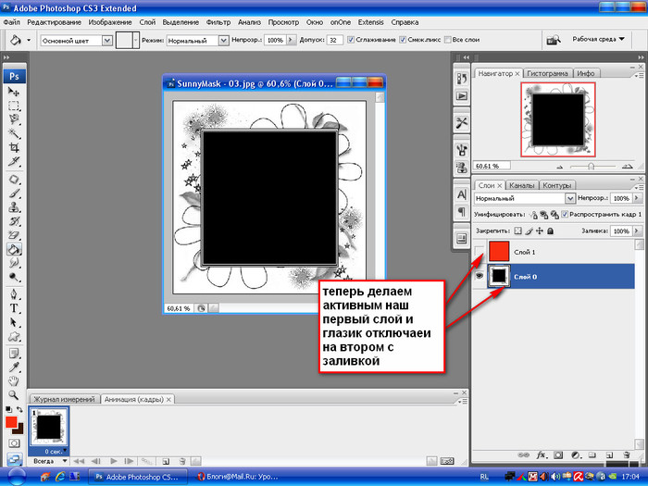648x486 pixels.
Task: Select the Crop tool
Action: 14,147
